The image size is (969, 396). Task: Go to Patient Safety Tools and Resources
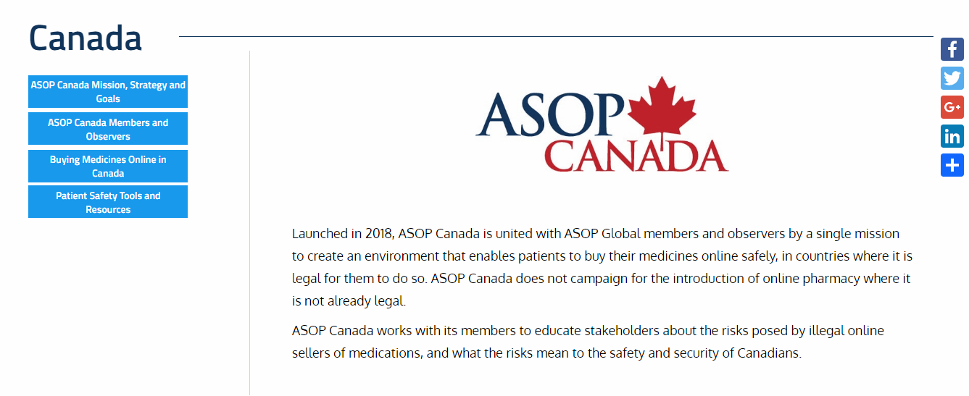(x=108, y=202)
